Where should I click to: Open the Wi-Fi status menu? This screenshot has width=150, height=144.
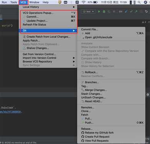point(83,2)
